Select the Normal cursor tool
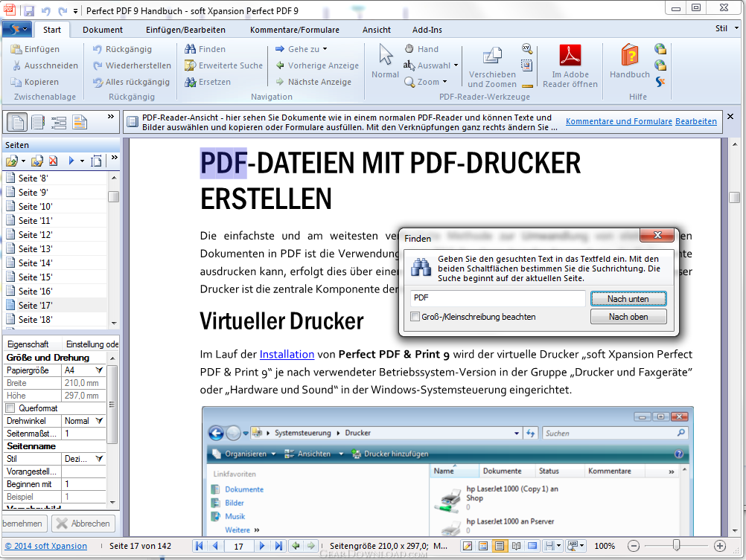 386,61
